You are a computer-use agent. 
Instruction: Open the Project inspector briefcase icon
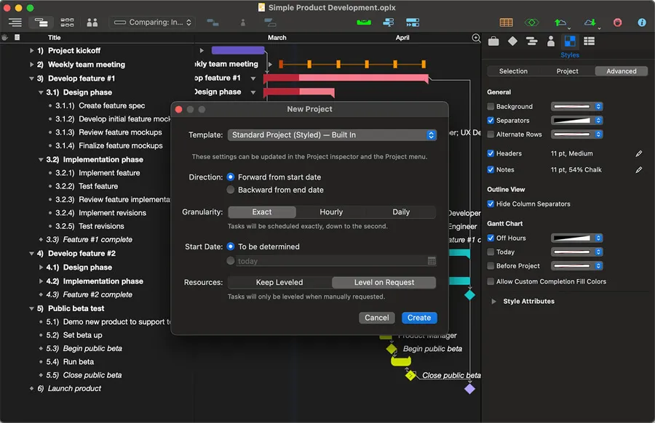pos(493,41)
